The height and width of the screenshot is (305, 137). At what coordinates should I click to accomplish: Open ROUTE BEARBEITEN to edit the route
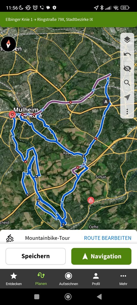click(x=108, y=238)
